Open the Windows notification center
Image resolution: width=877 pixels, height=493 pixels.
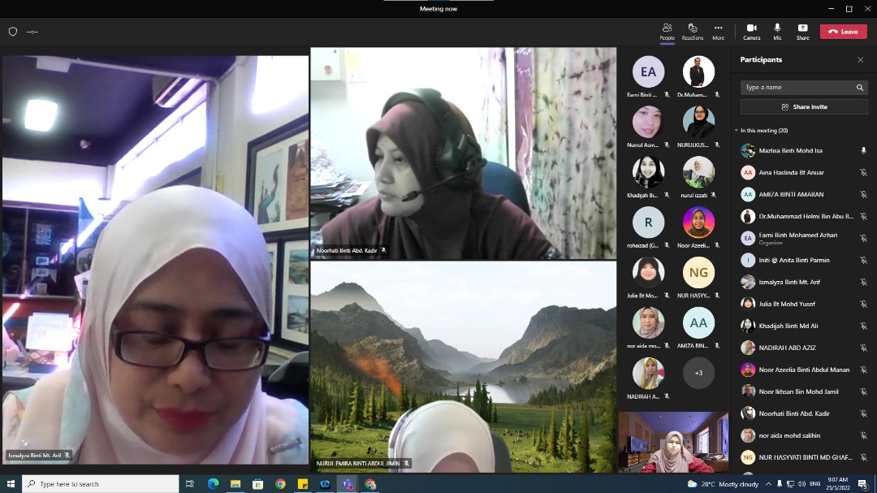(x=863, y=483)
